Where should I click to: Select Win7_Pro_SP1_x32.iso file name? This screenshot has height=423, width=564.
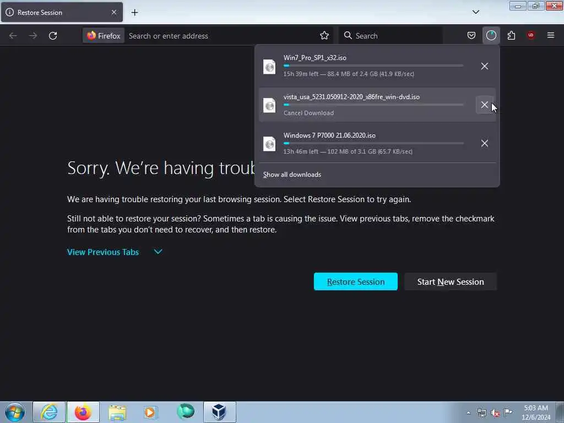tap(314, 57)
